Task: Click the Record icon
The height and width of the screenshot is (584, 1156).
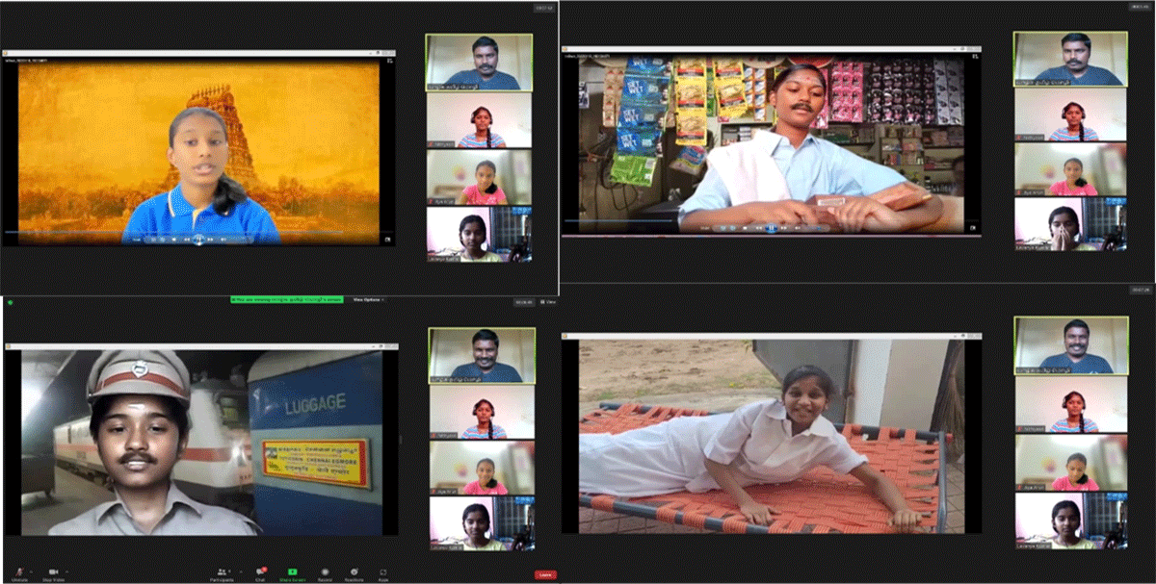Action: [324, 571]
